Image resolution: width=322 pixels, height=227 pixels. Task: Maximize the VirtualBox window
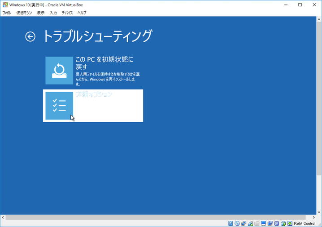click(300, 5)
